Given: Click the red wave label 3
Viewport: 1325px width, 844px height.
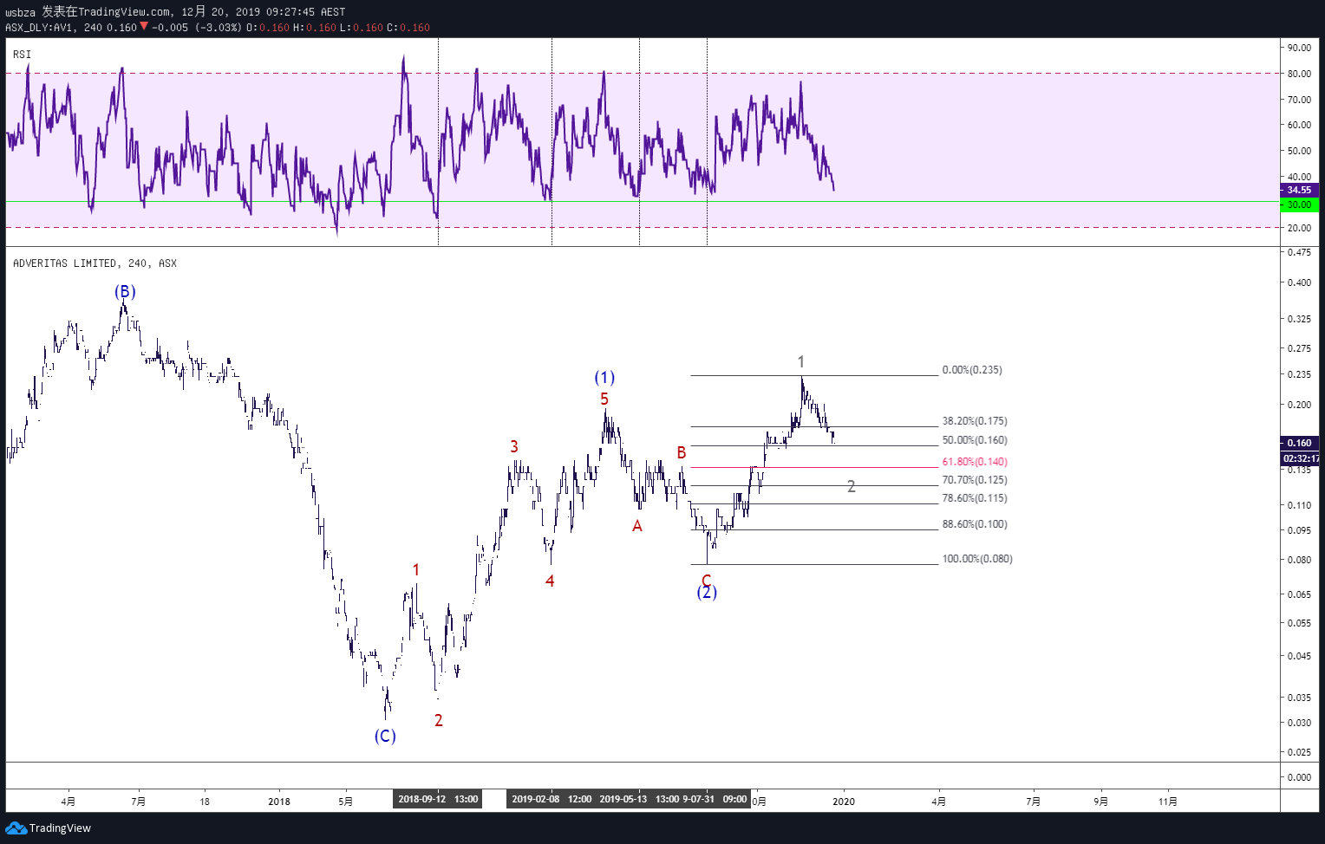Looking at the screenshot, I should [514, 447].
